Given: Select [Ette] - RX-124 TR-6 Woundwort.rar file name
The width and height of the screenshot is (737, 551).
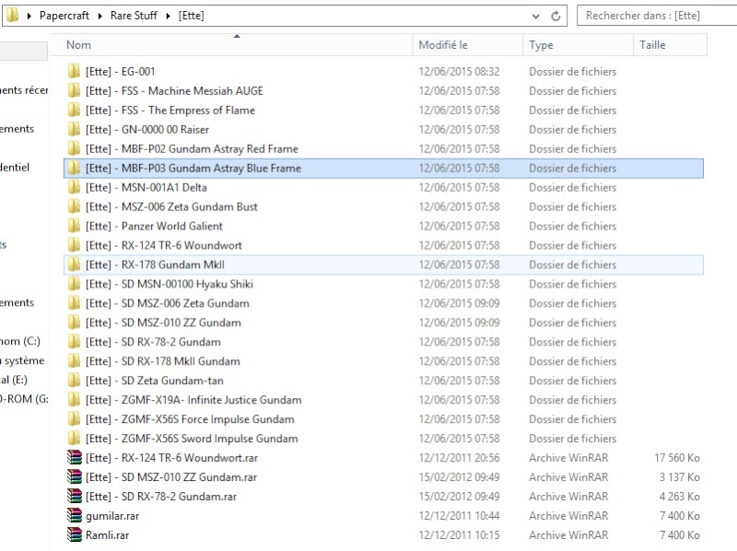Looking at the screenshot, I should tap(171, 457).
